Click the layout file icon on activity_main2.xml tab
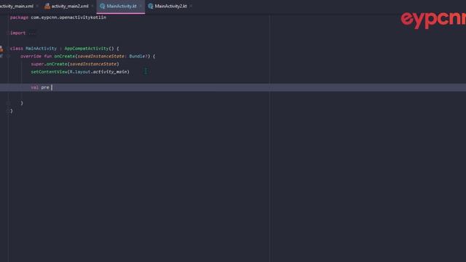This screenshot has height=262, width=466. (x=47, y=7)
